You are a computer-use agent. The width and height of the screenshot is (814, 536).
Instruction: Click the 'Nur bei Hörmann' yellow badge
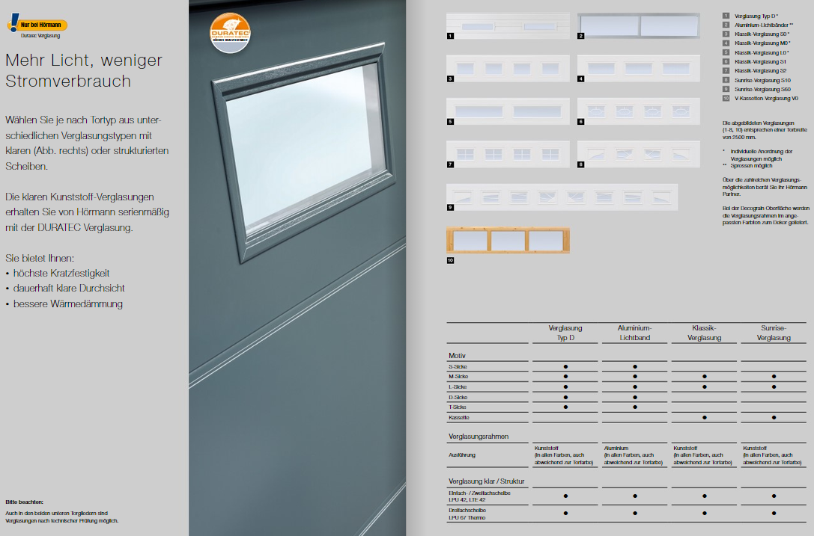(x=37, y=24)
